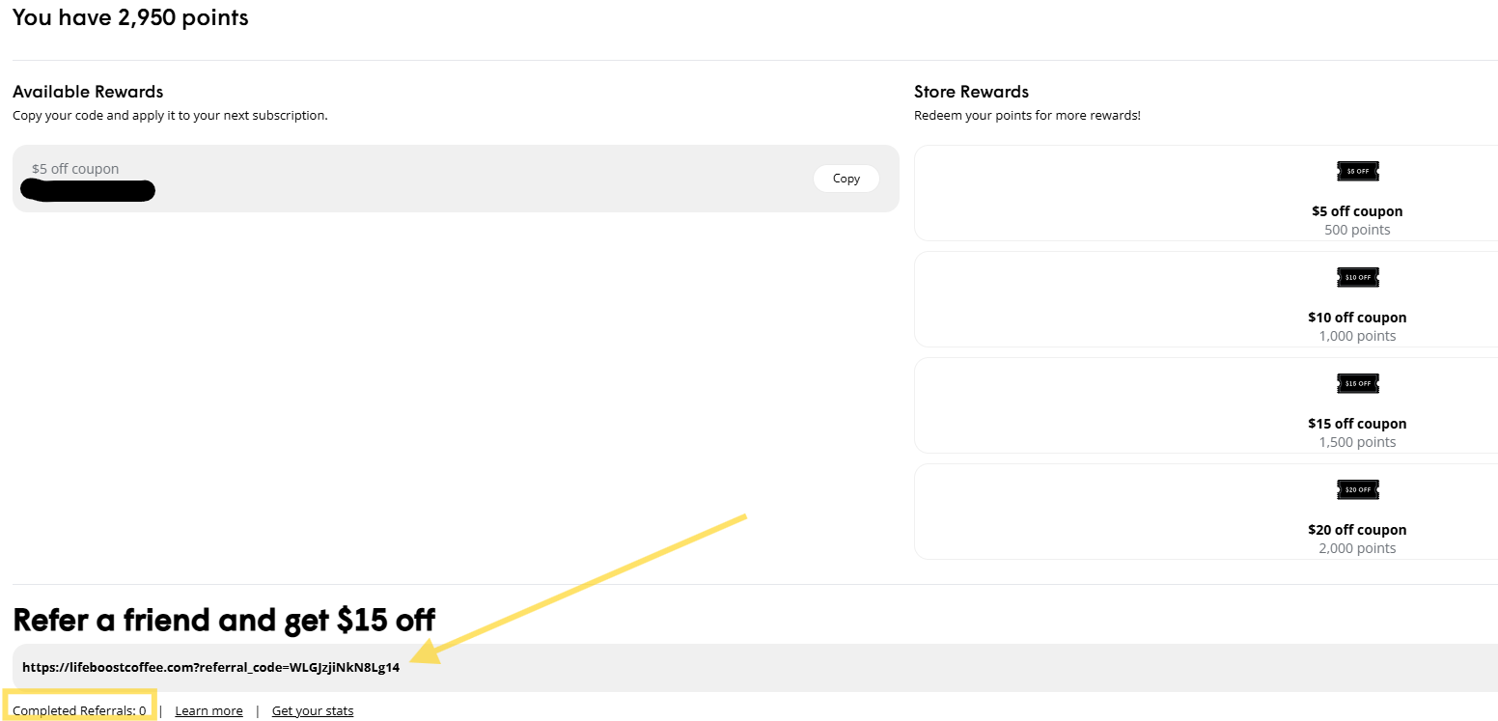Select the "$20 off coupon" reward title
Image resolution: width=1498 pixels, height=721 pixels.
[1357, 530]
